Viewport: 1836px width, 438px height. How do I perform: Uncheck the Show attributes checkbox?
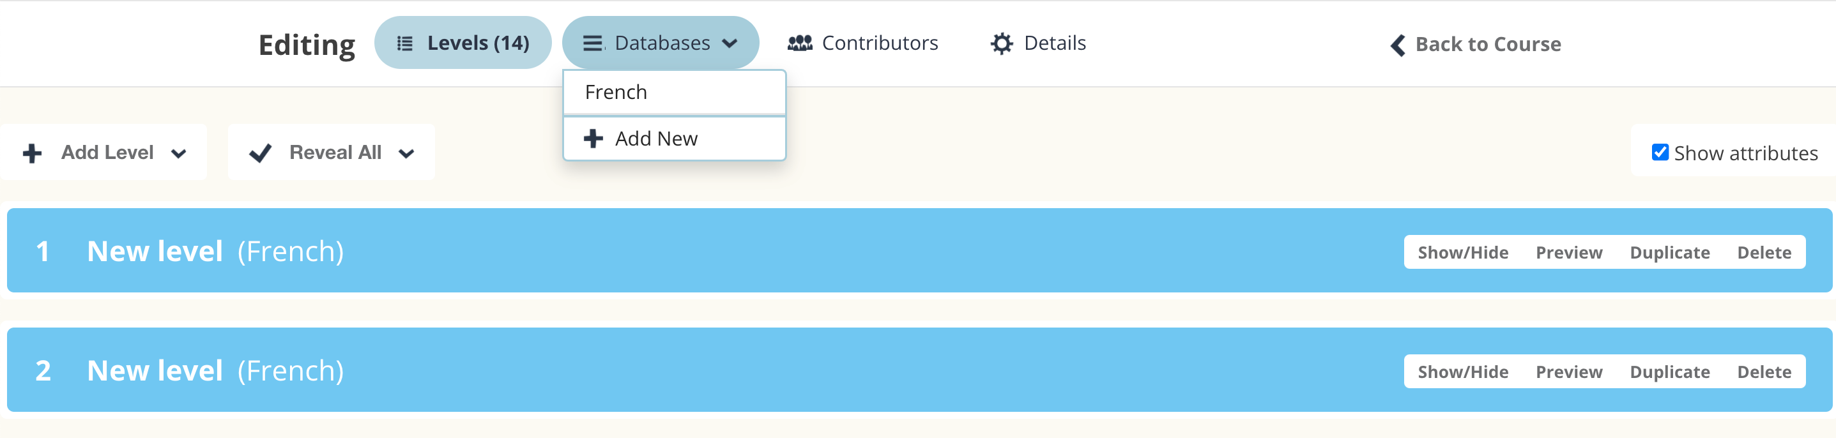1660,153
